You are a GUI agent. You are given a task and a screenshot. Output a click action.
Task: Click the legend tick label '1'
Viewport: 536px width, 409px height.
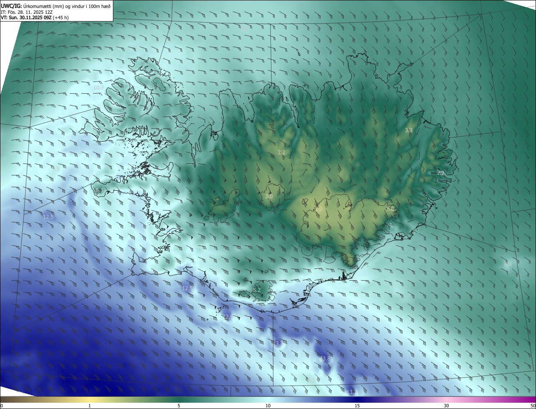(x=90, y=406)
